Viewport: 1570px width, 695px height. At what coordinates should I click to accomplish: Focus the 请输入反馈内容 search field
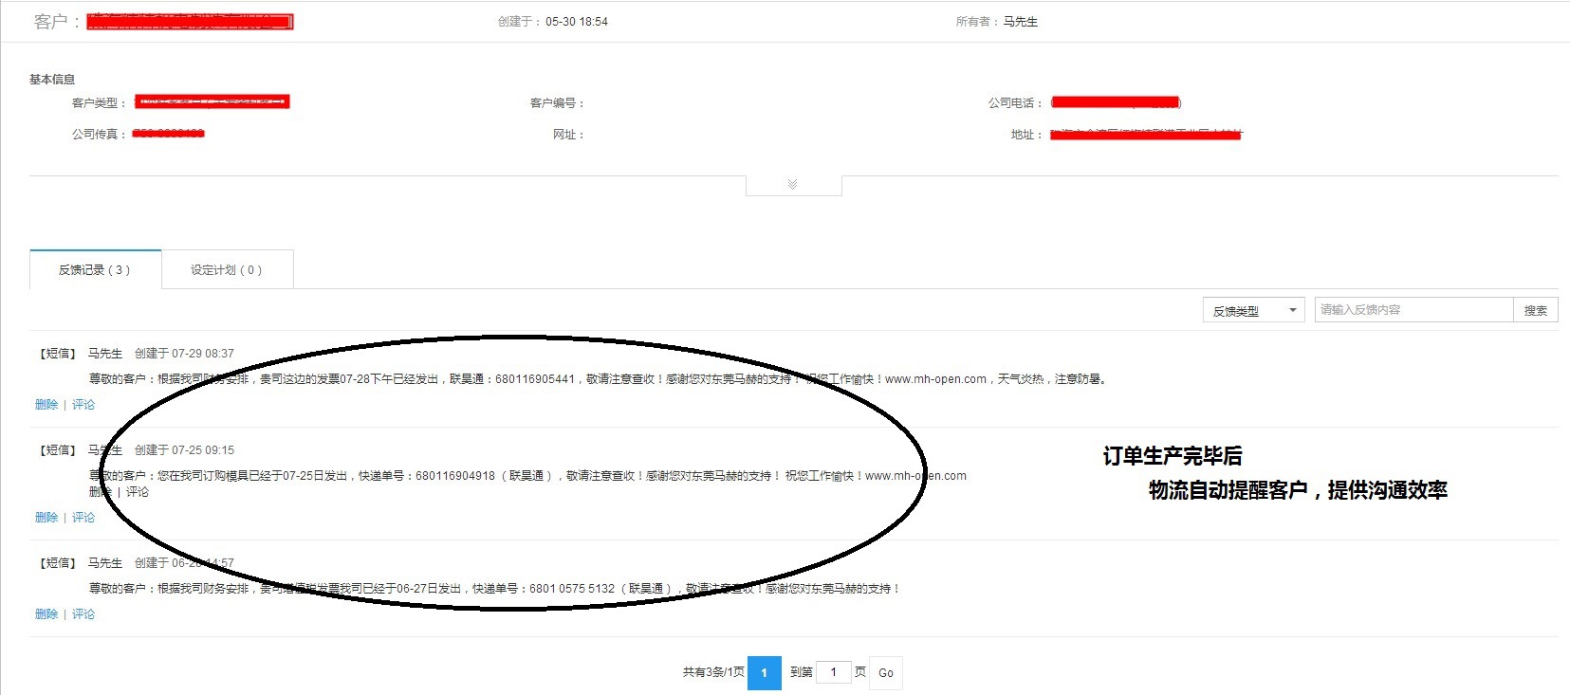pyautogui.click(x=1413, y=310)
